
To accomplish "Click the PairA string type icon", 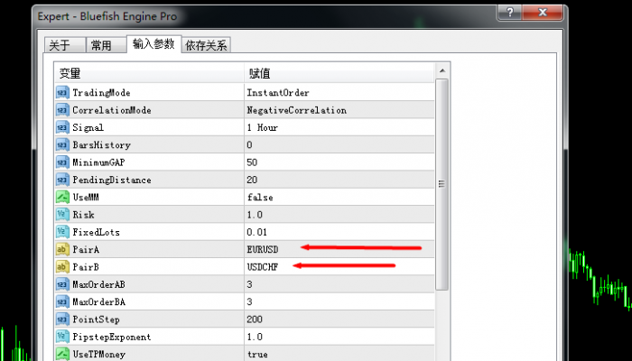I will pos(62,249).
